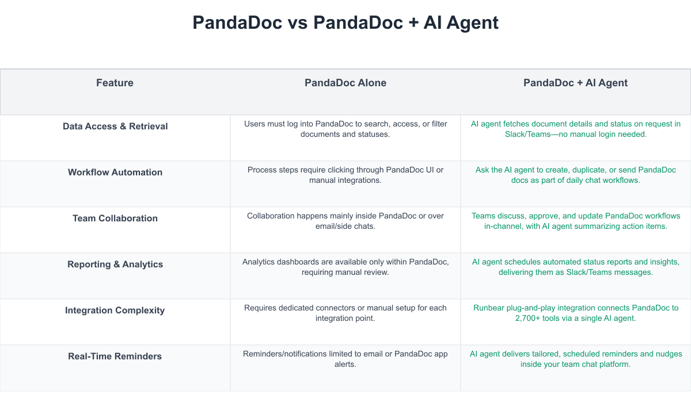
Task: Click the Data Access & Retrieval row label
Action: tap(115, 126)
